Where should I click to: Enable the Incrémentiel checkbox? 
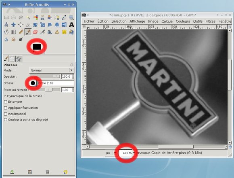(6, 114)
